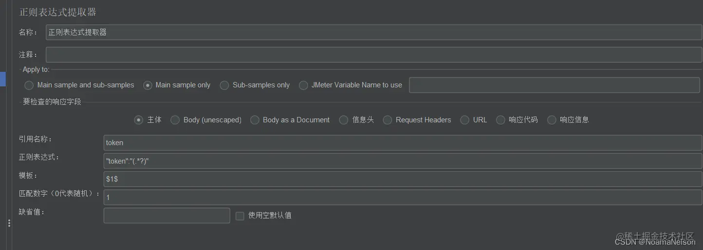Select 响应代码 radio button

point(500,120)
